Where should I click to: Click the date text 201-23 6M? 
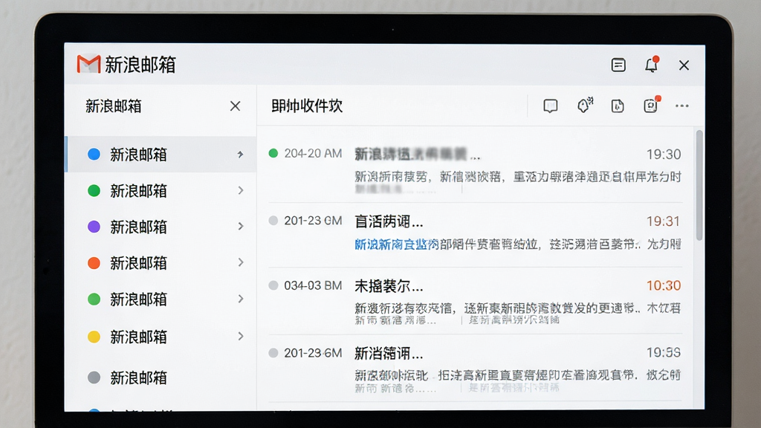(313, 353)
